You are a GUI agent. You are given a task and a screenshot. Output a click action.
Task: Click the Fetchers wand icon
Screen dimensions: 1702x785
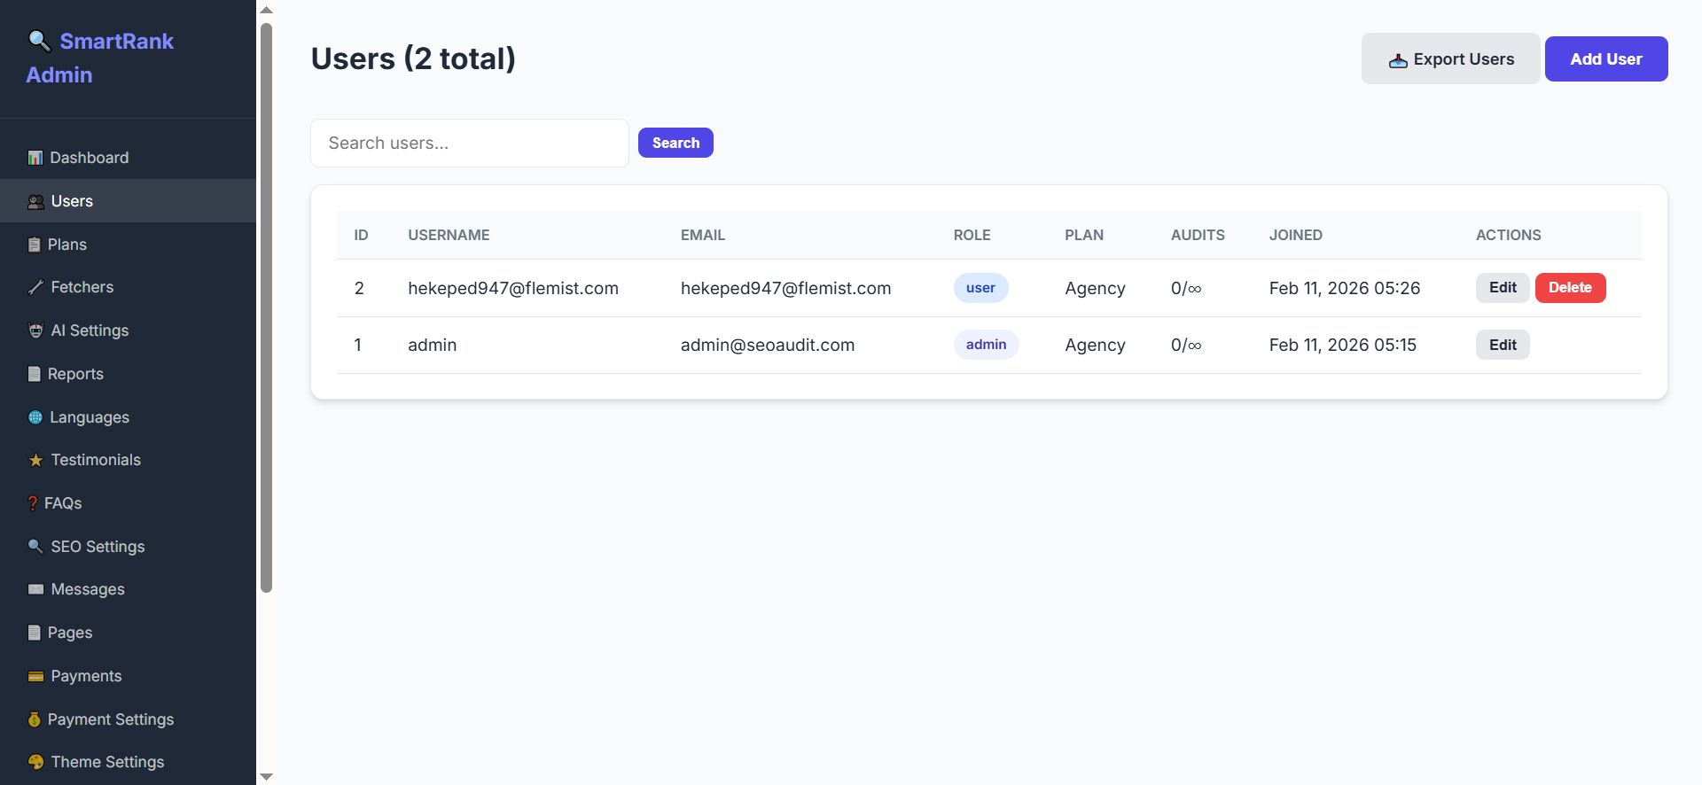click(35, 287)
